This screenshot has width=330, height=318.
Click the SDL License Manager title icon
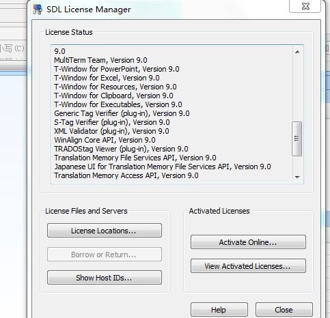[38, 10]
